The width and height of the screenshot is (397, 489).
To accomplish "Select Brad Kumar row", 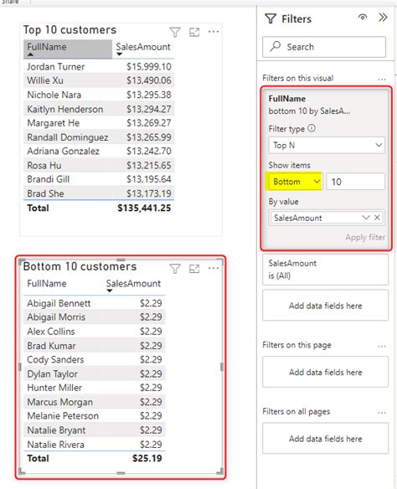I will point(94,346).
